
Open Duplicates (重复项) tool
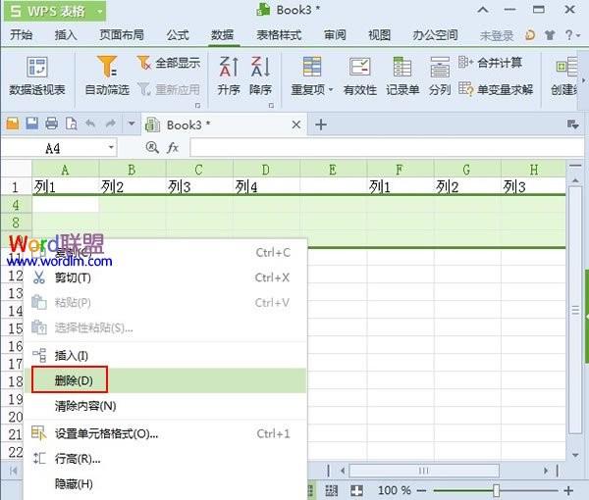coord(312,76)
